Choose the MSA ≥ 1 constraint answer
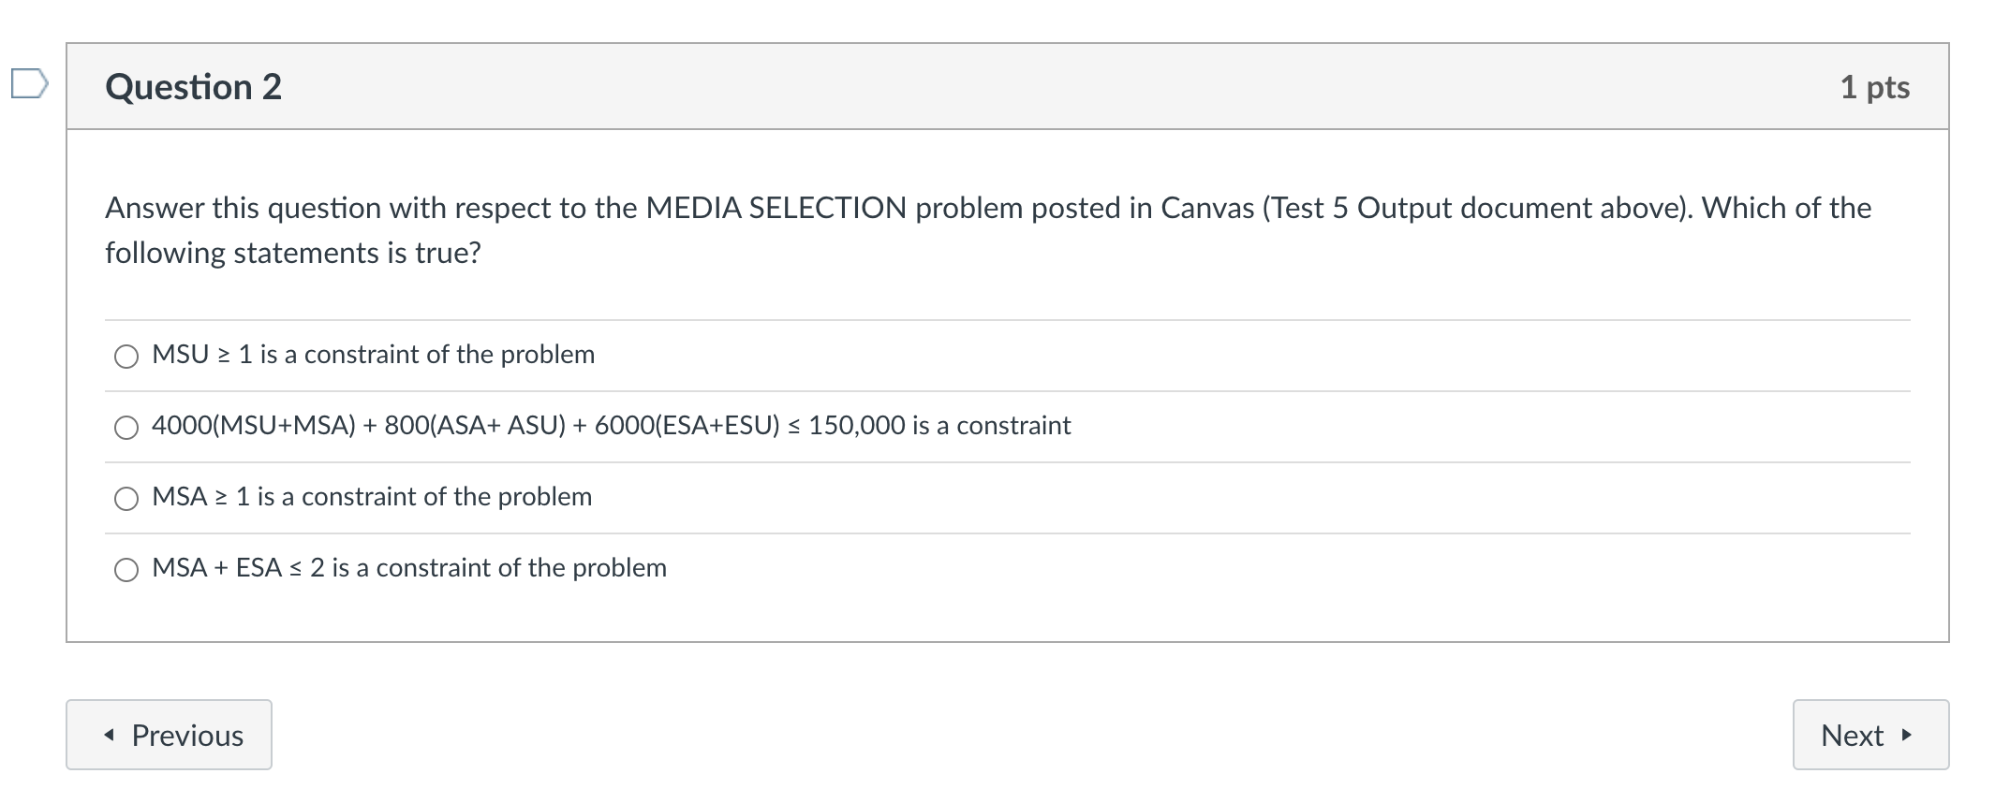2010x803 pixels. [x=126, y=498]
